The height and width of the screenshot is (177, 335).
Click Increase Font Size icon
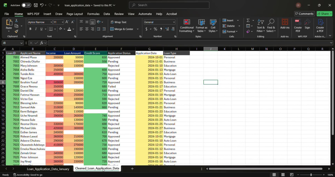tap(67, 22)
